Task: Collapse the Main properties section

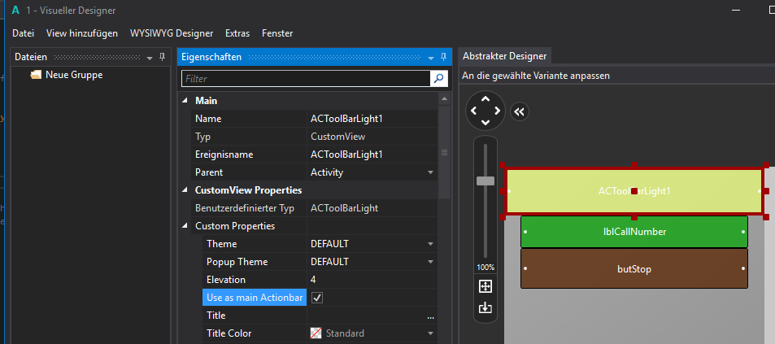Action: [x=185, y=101]
